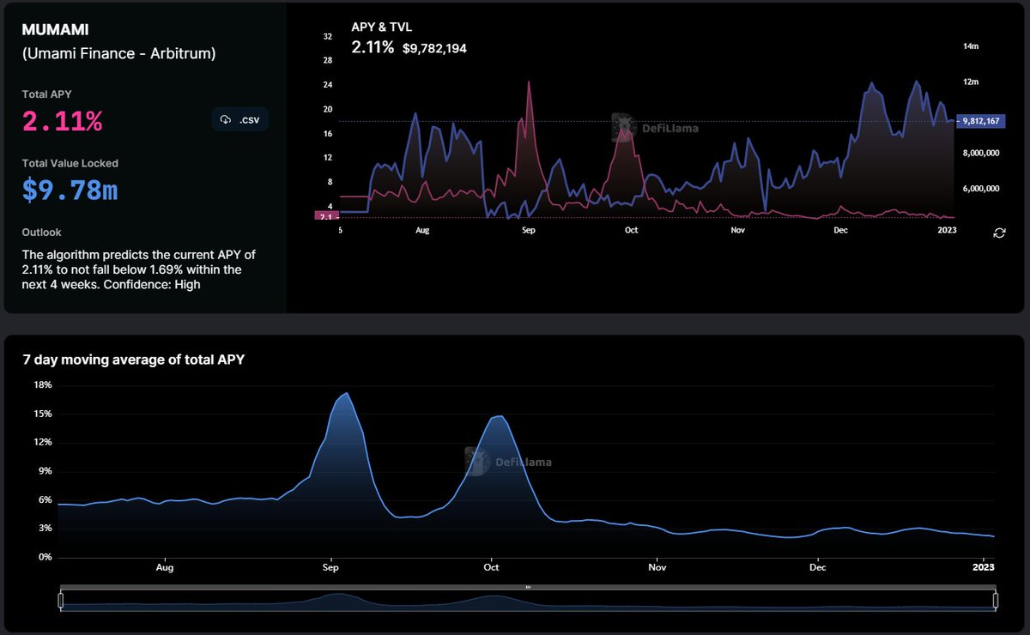
Task: Grab the left handle of the range slider
Action: [61, 599]
